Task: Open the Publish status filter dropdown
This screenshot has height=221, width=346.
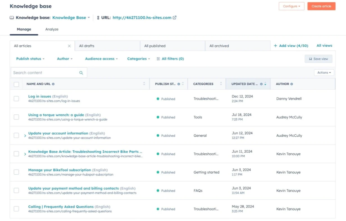Action: click(30, 59)
